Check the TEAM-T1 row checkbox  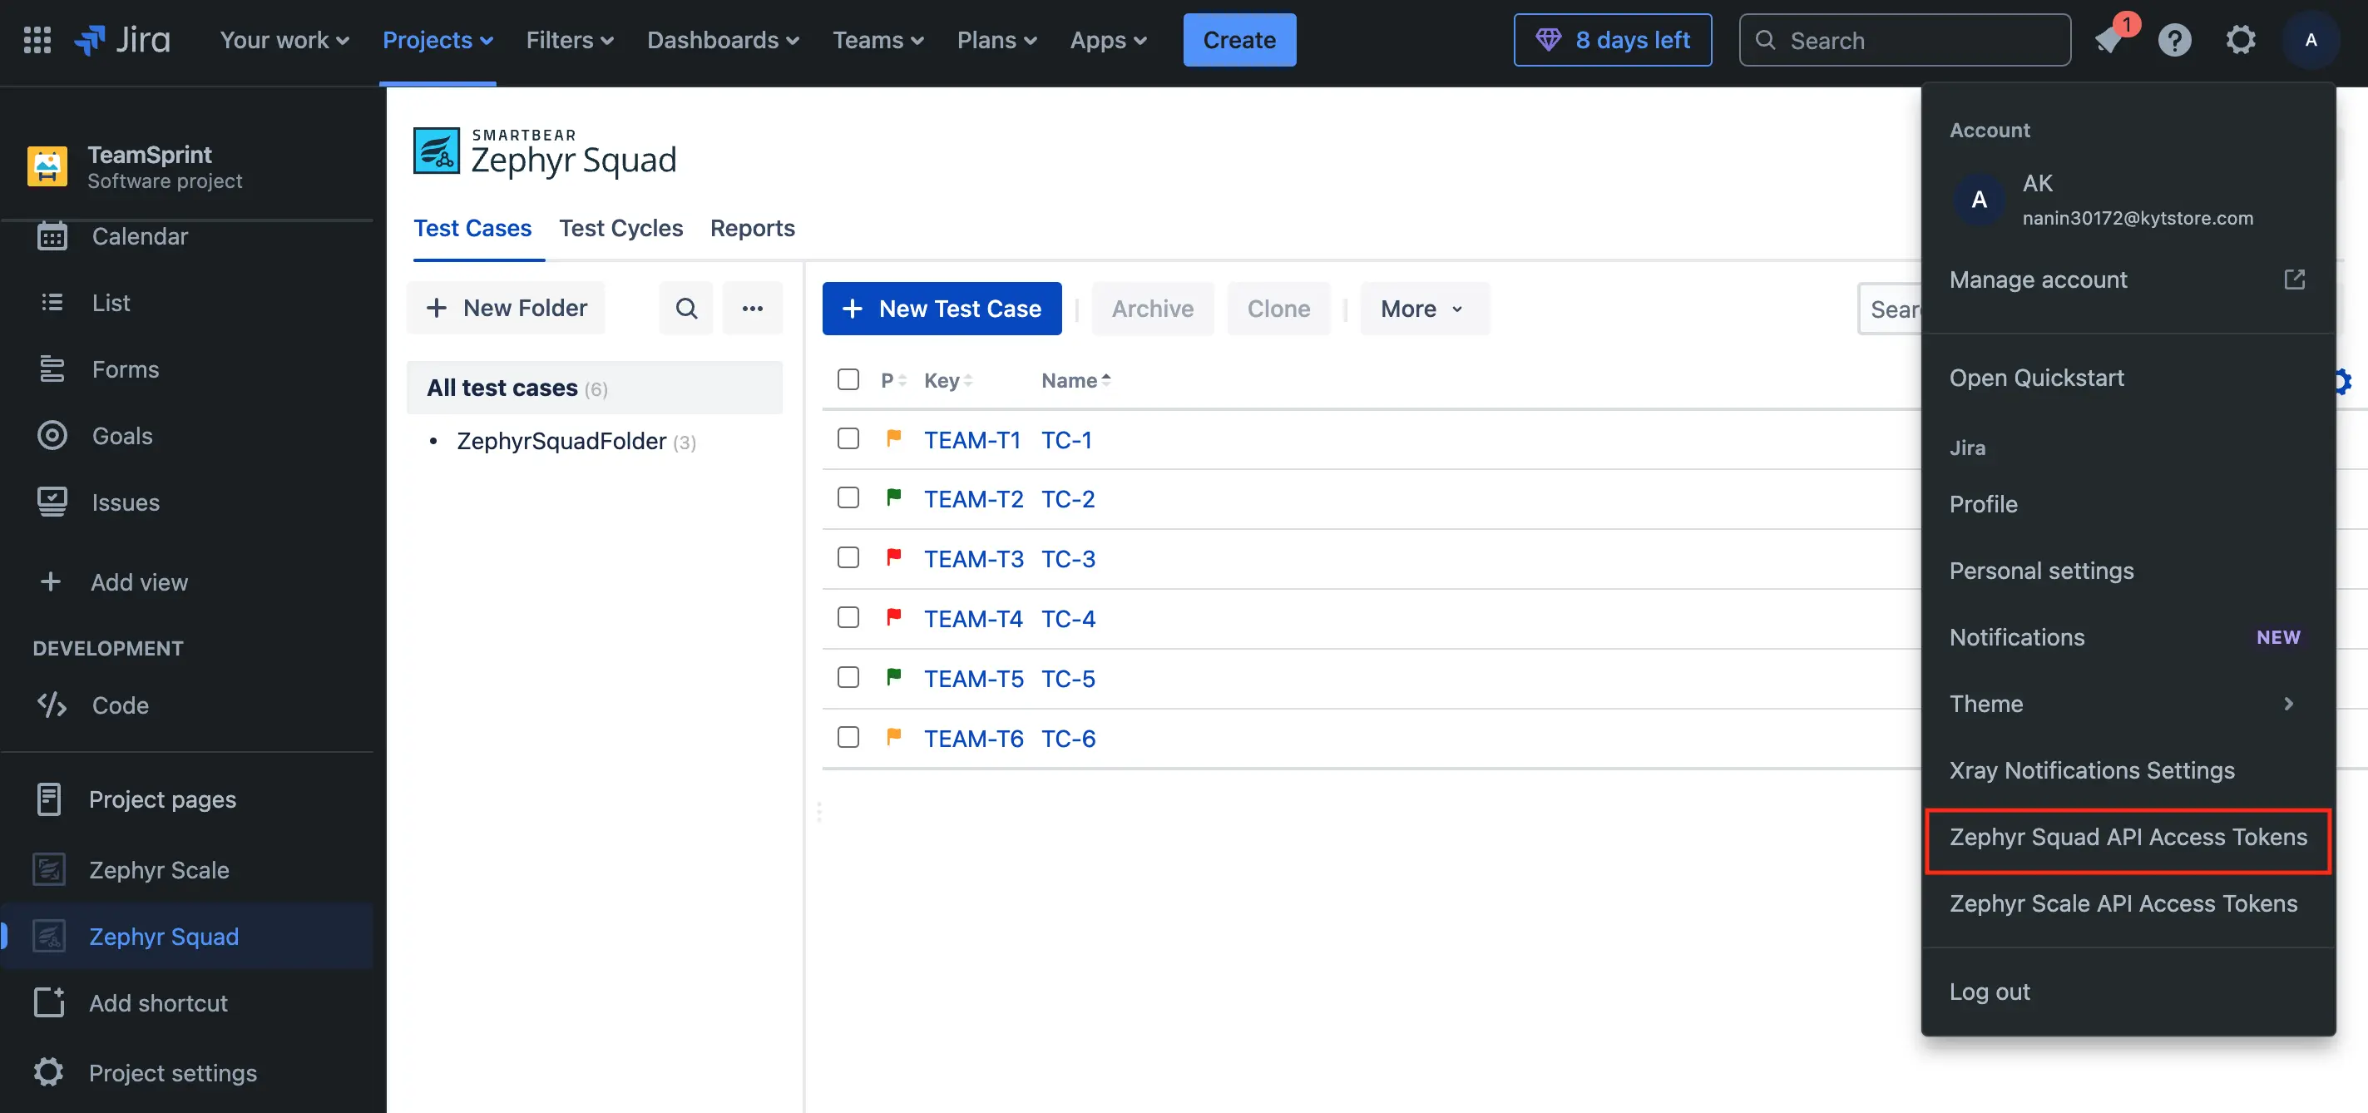848,438
